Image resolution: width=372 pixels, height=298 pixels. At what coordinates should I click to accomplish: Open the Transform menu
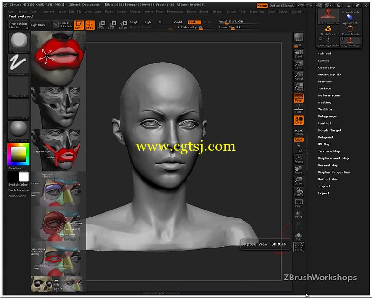click(x=257, y=11)
